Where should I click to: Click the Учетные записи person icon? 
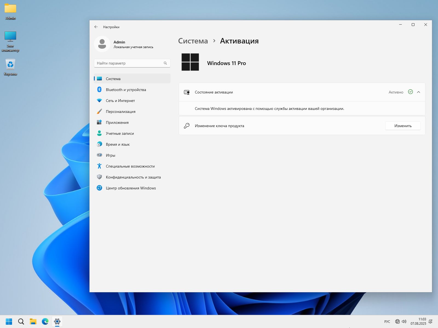99,133
